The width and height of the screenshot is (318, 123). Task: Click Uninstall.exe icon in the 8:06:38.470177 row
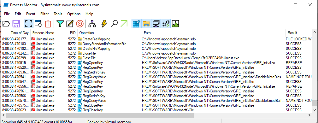click(33, 39)
